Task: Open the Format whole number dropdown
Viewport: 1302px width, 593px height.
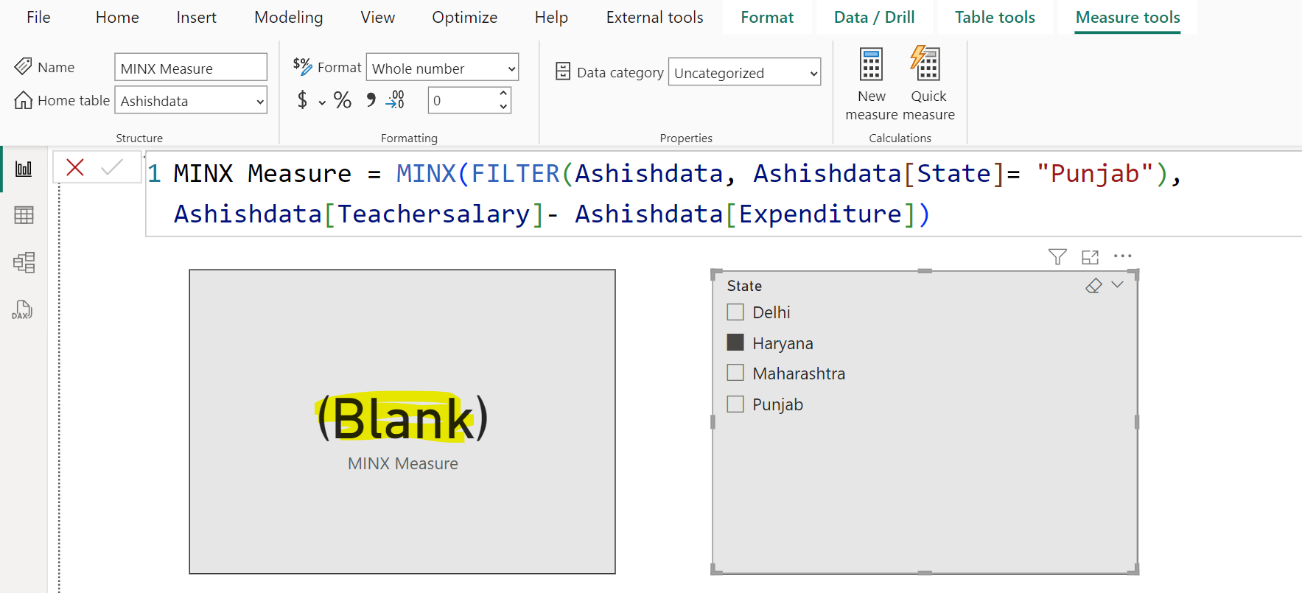Action: (443, 69)
